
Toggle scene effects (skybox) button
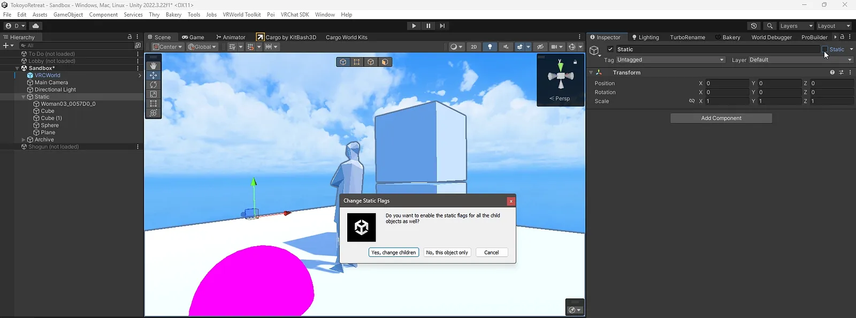click(519, 47)
